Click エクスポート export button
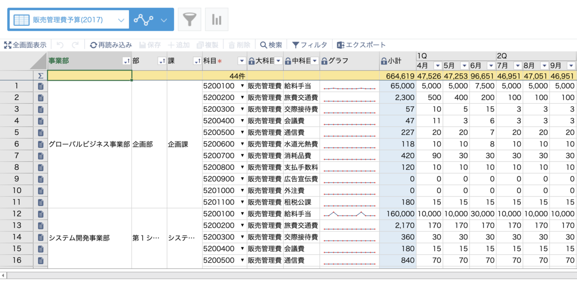This screenshot has width=577, height=281. [x=361, y=45]
